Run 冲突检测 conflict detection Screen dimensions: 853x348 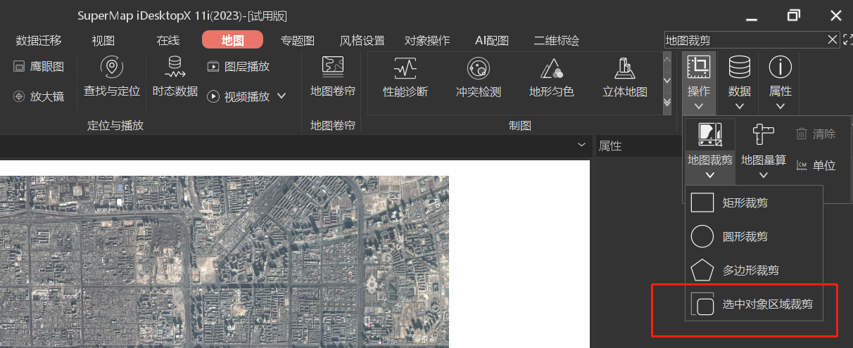pos(479,77)
